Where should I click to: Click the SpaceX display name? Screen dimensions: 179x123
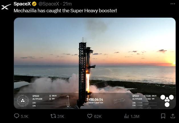click(22, 4)
